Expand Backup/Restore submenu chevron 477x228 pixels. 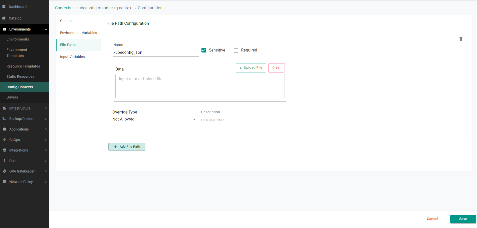pyautogui.click(x=46, y=119)
